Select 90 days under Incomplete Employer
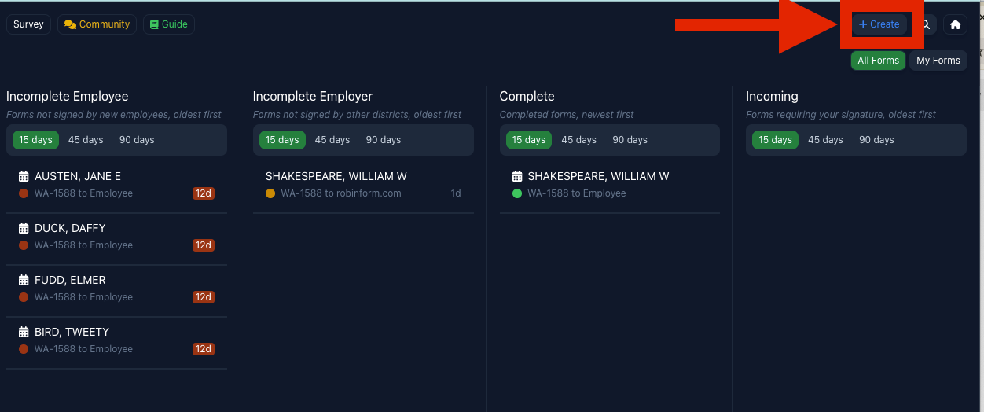The width and height of the screenshot is (984, 412). [384, 140]
